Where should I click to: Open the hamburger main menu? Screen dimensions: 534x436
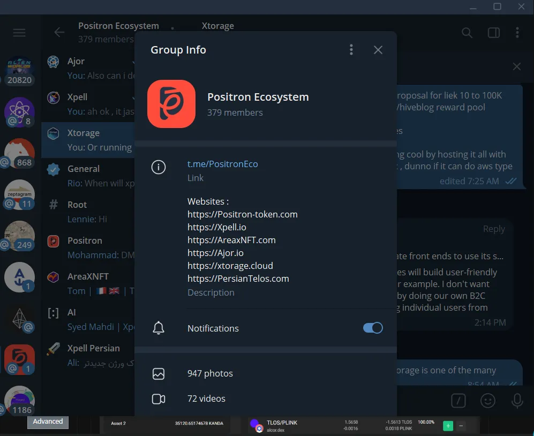19,33
